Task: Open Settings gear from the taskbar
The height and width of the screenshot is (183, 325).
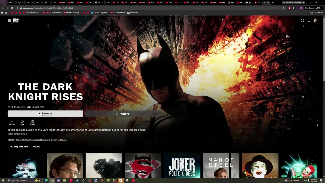Action: [83, 180]
